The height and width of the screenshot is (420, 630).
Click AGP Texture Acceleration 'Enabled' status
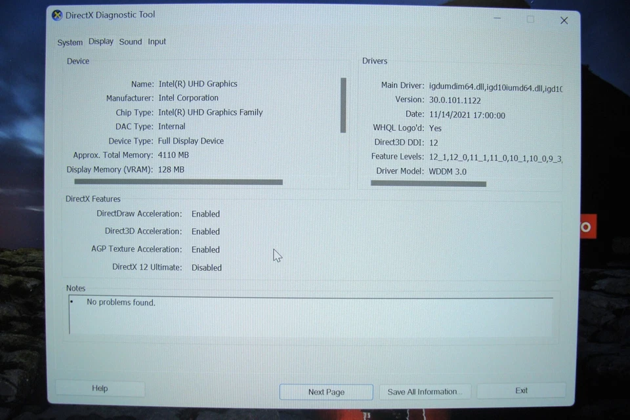point(205,249)
